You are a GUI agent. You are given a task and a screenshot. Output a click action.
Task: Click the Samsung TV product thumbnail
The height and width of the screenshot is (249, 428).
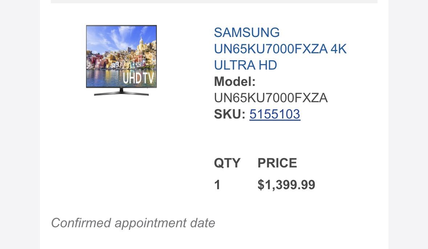click(121, 60)
